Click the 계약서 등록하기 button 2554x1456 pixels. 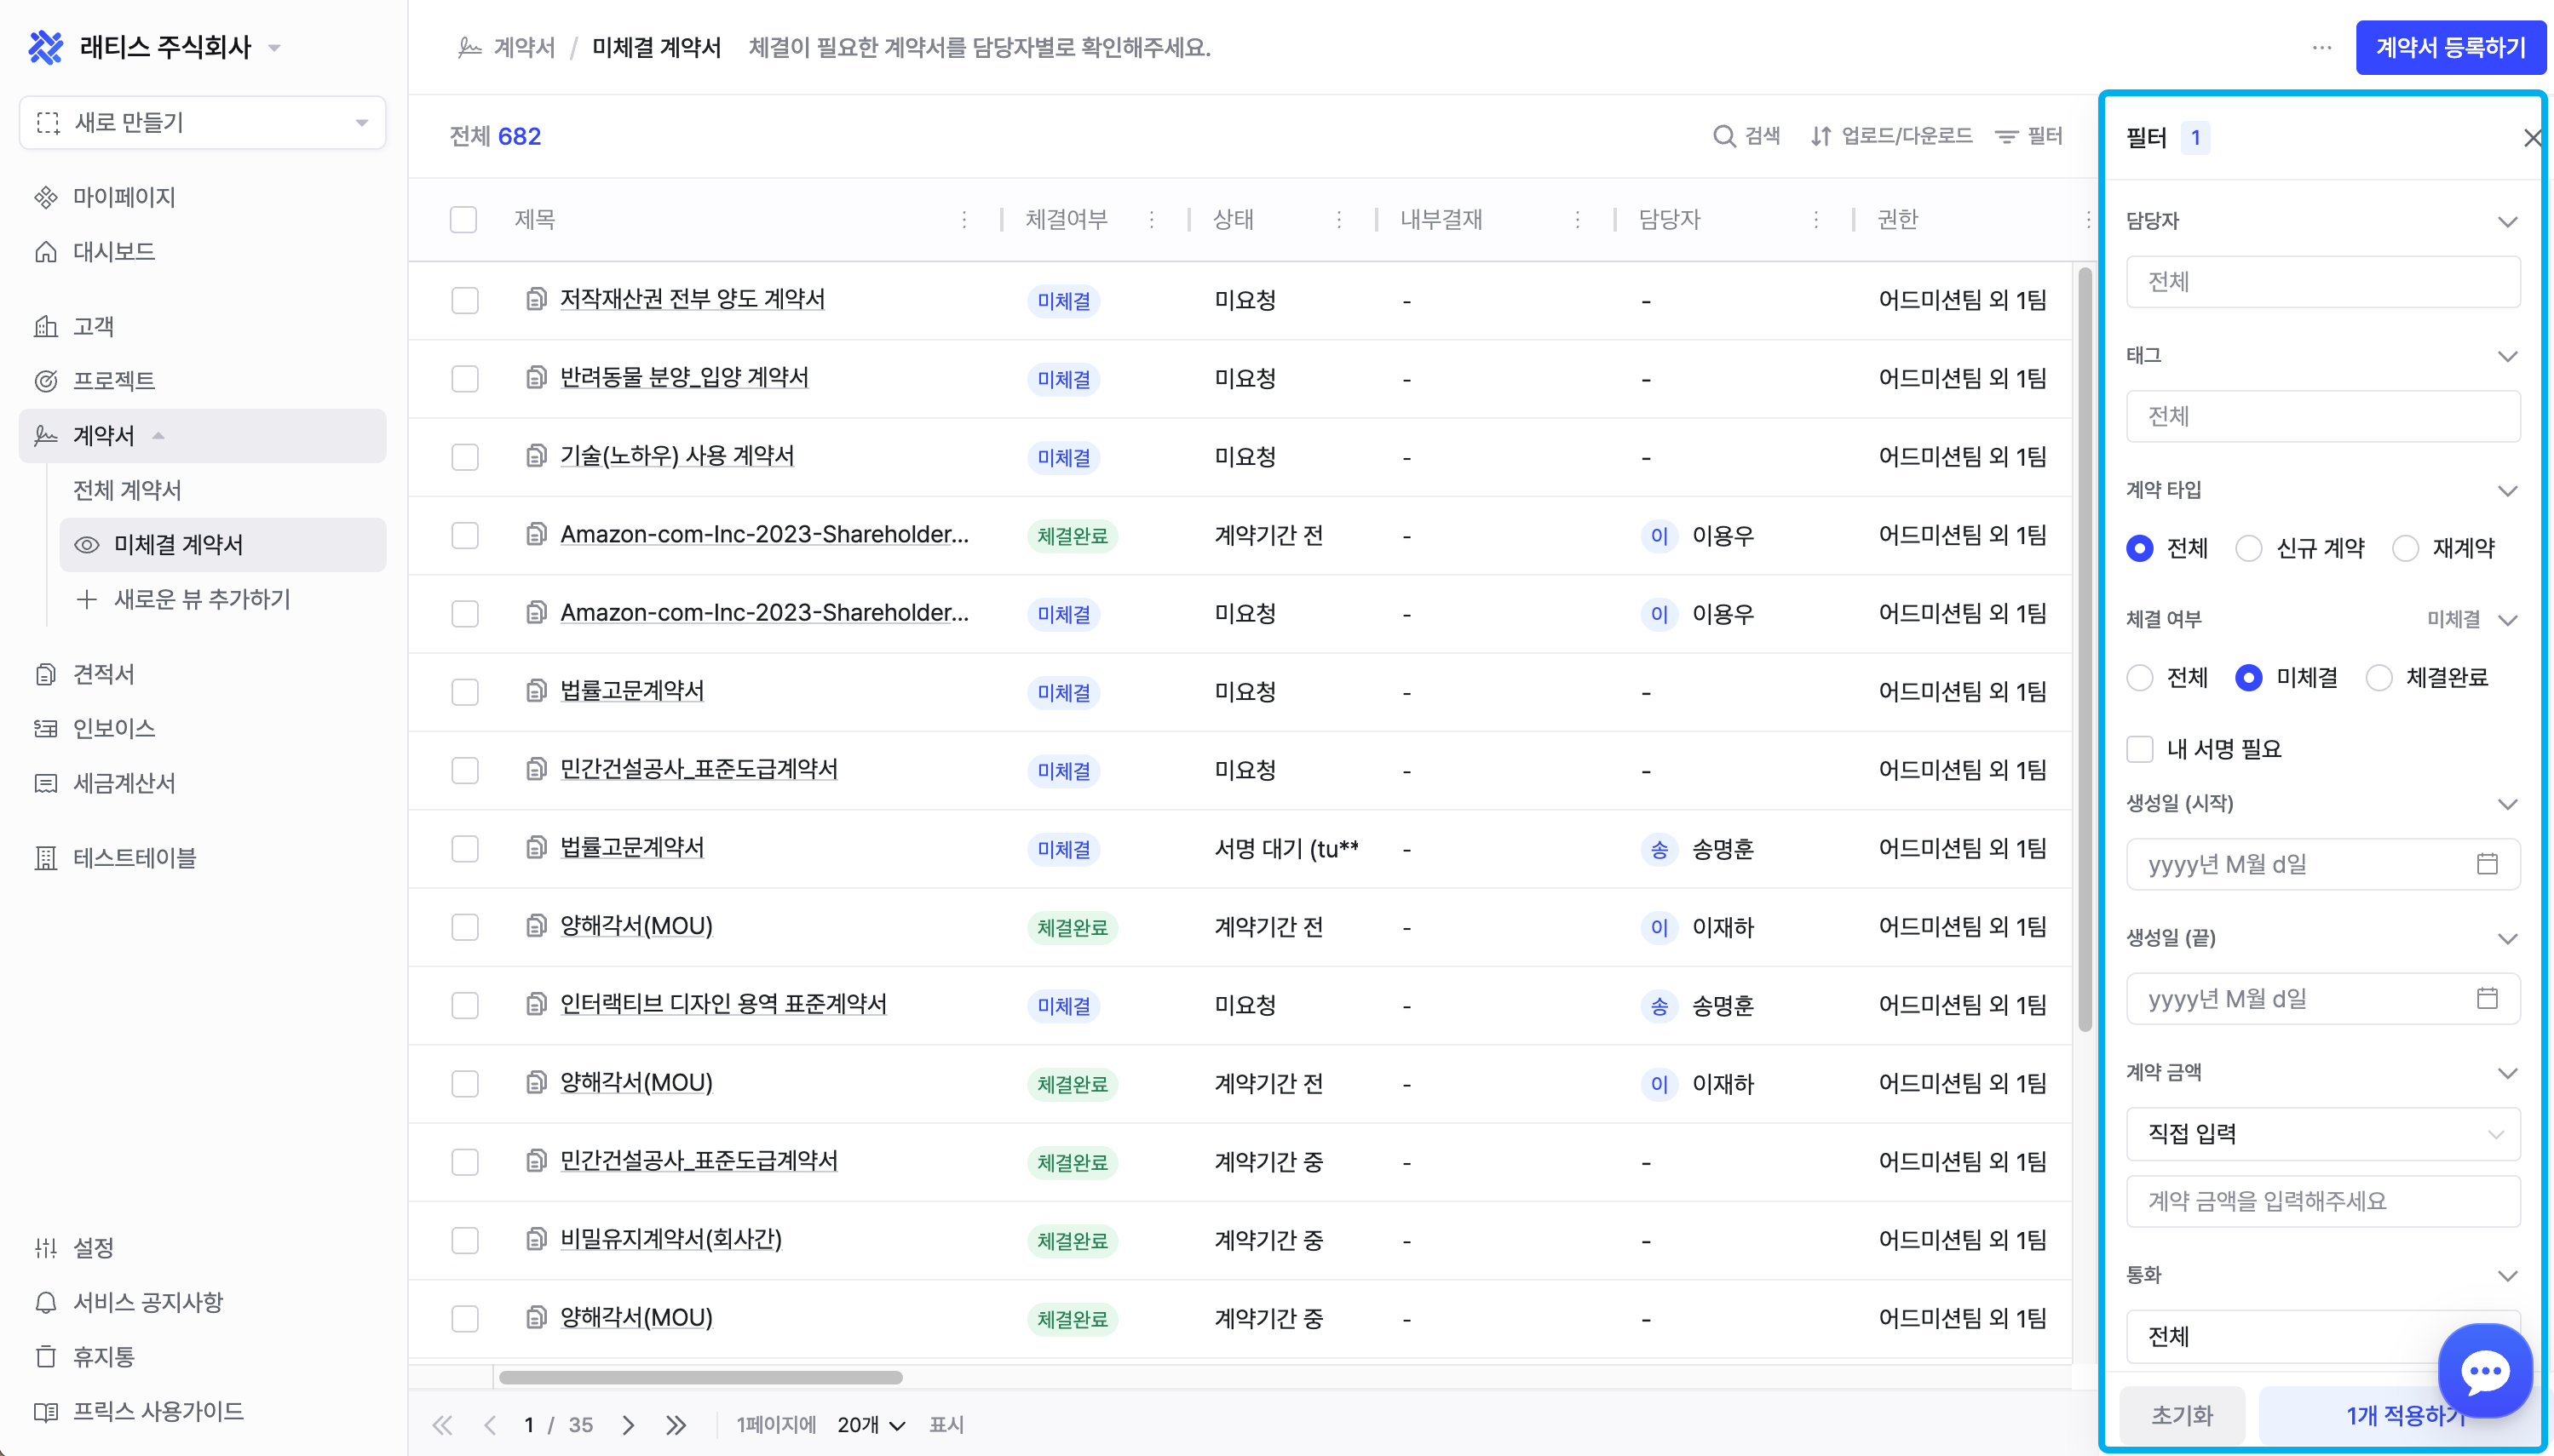(2450, 47)
